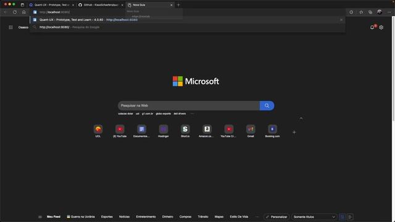Open the notifications bell icon
Image resolution: width=395 pixels, height=222 pixels.
point(372,27)
